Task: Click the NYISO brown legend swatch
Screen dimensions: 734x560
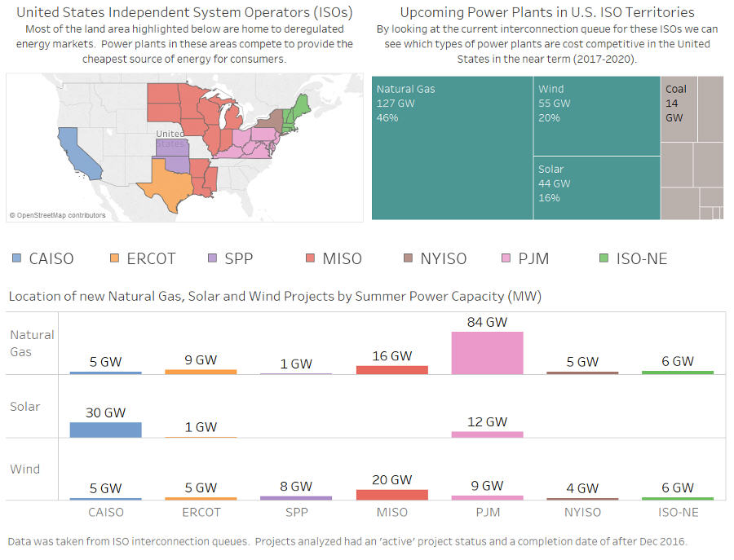Action: point(408,259)
